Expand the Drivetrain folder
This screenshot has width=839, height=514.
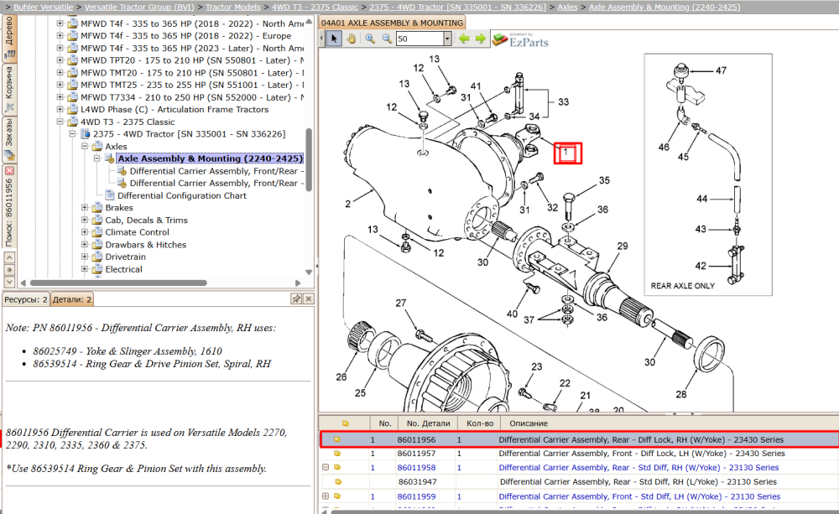tap(85, 257)
